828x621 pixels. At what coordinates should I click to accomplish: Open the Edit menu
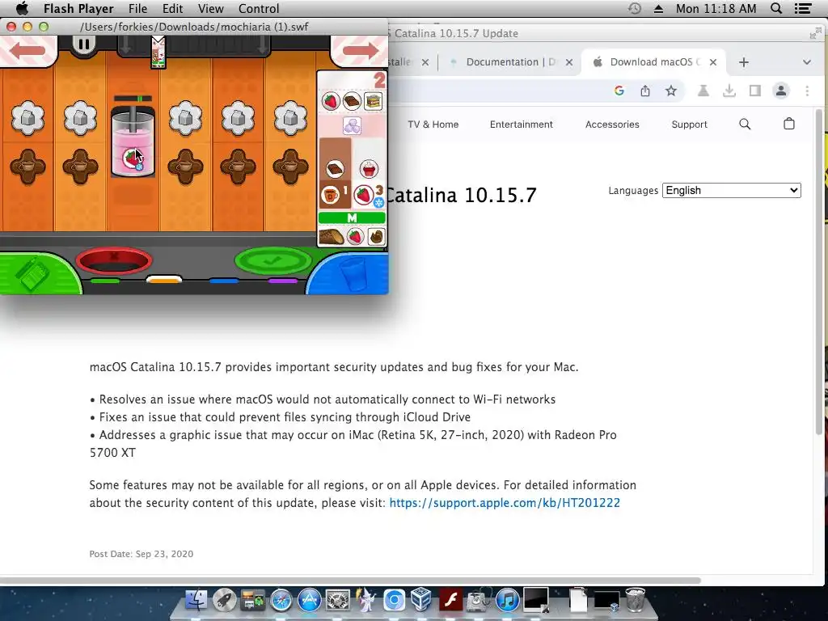click(173, 8)
